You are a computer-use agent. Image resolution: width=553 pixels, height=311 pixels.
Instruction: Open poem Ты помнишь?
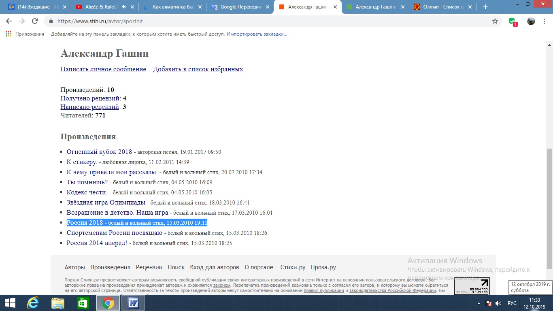tap(87, 182)
